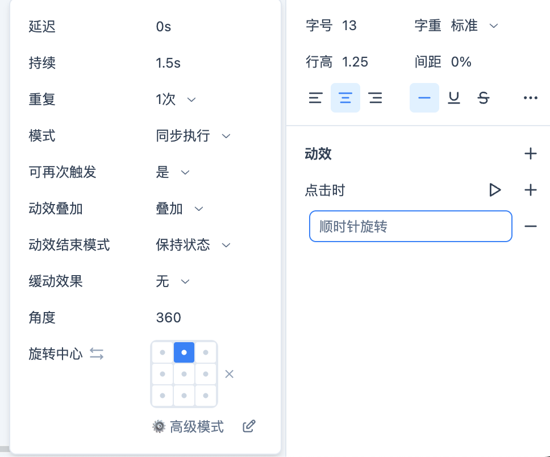Open more text options ellipsis
The width and height of the screenshot is (550, 457).
click(530, 98)
